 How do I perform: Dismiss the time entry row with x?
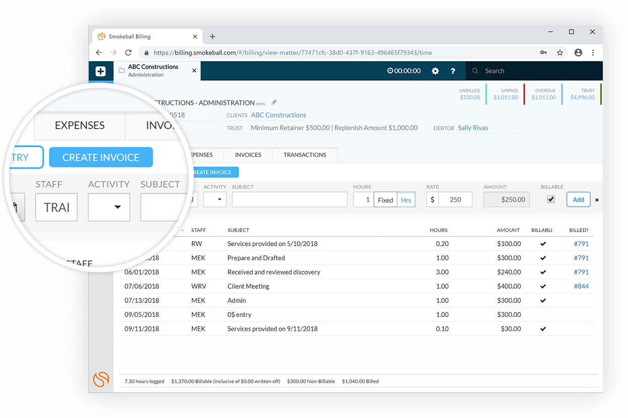(x=597, y=200)
